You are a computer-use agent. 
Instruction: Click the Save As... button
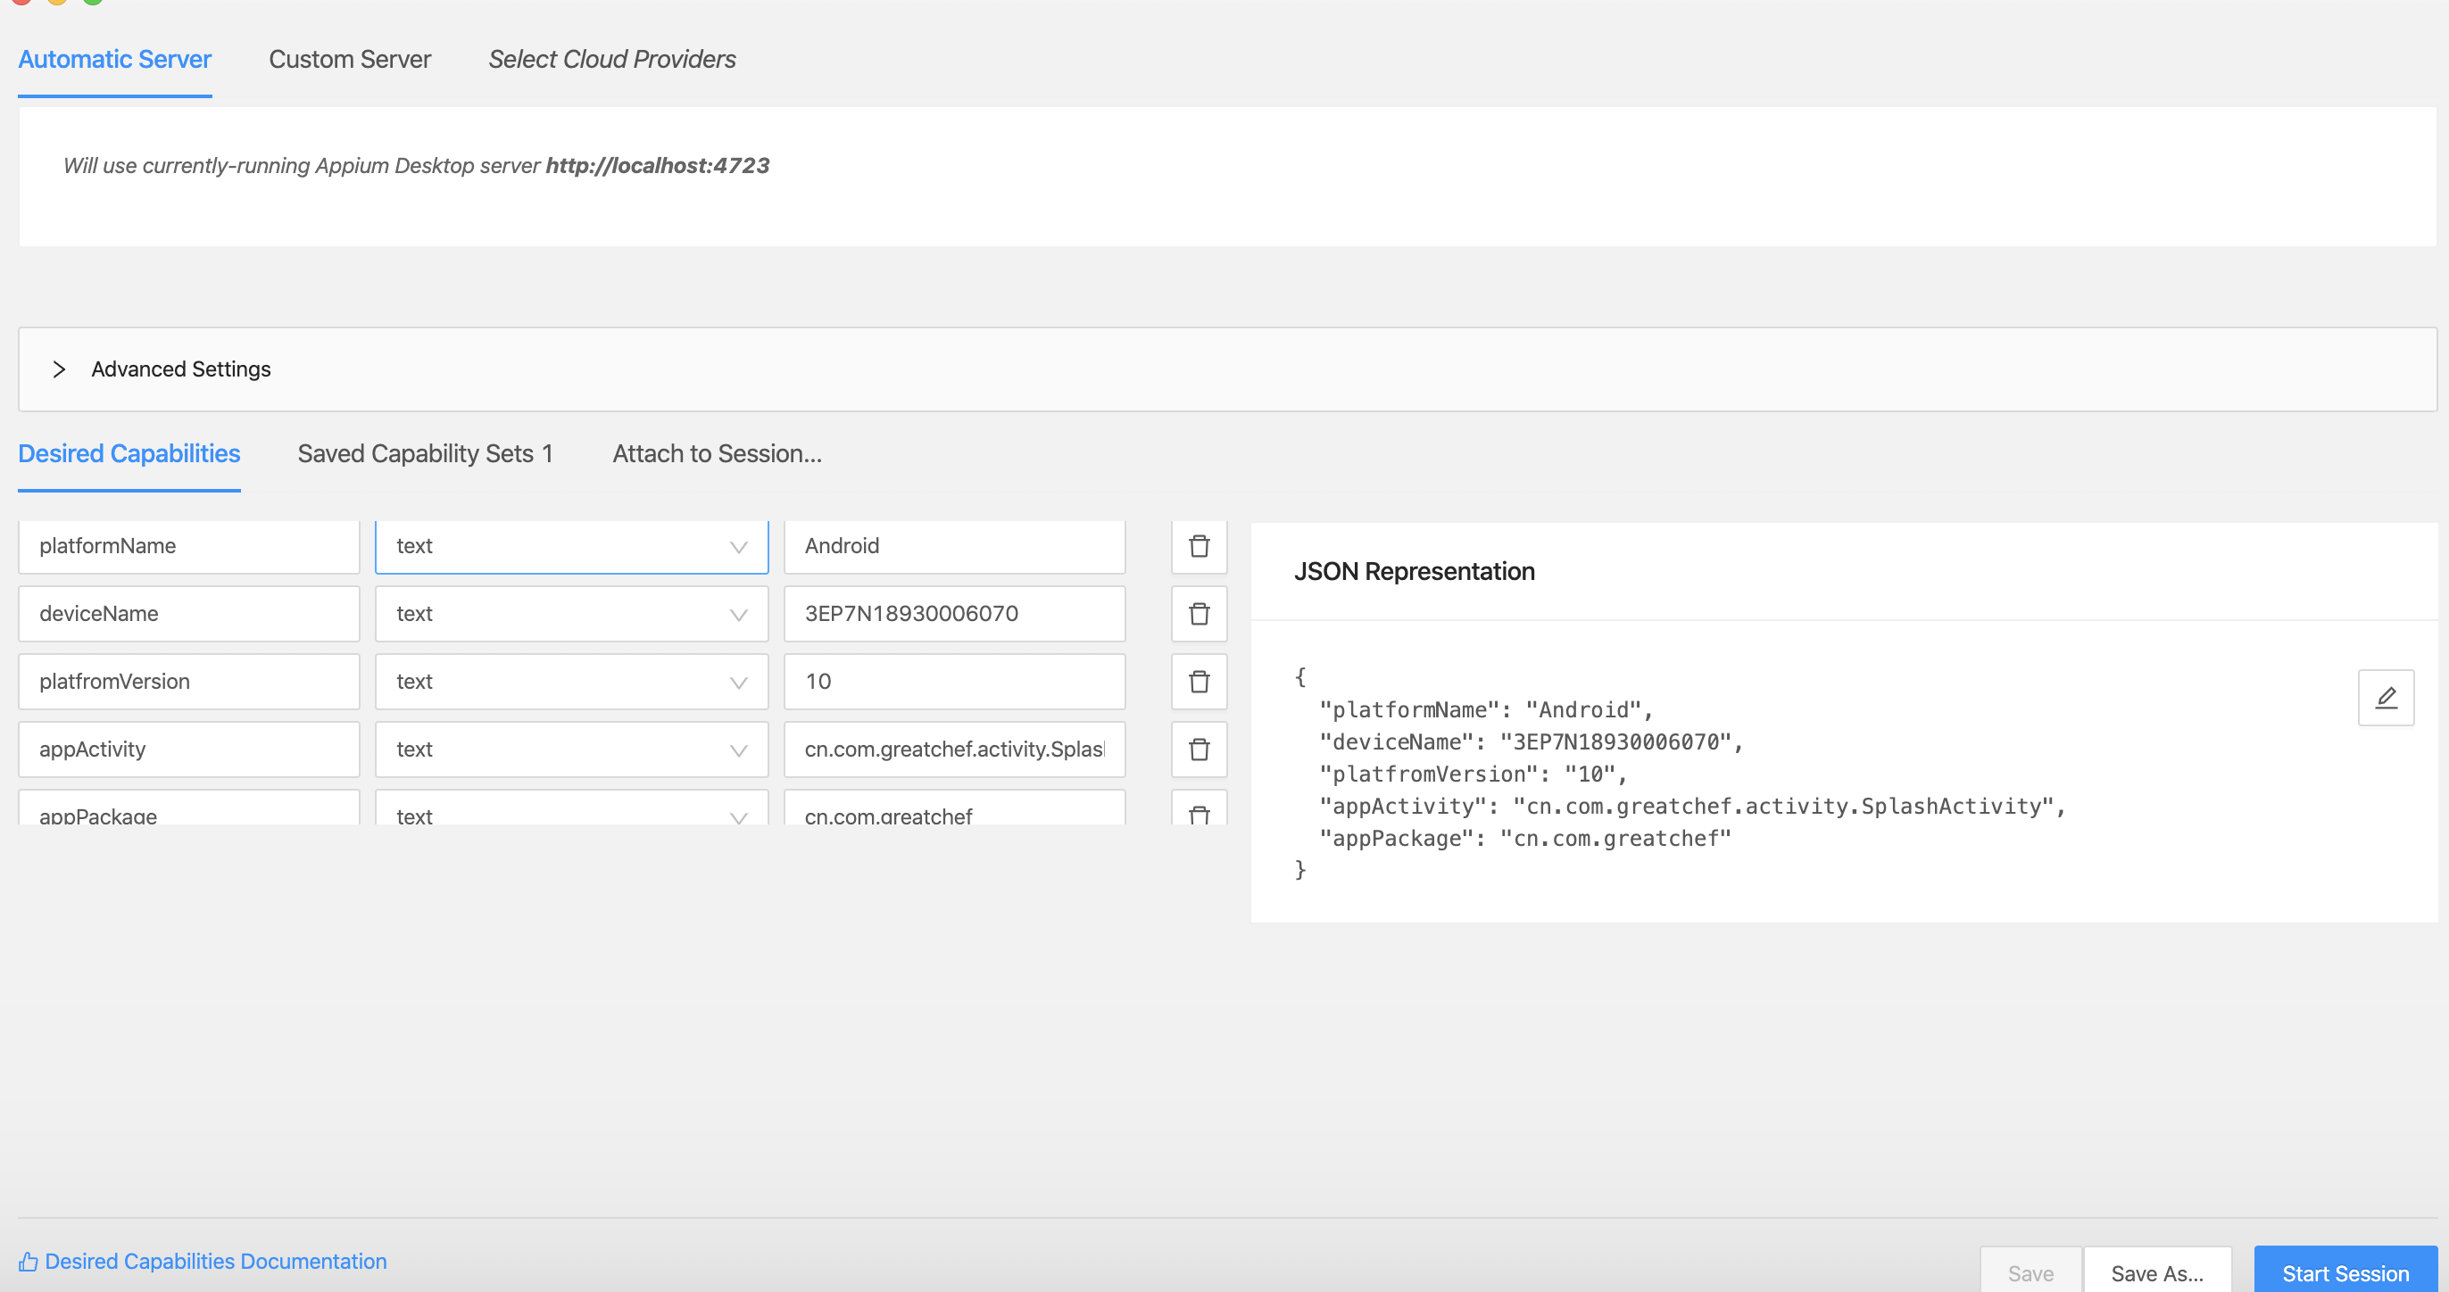point(2156,1272)
